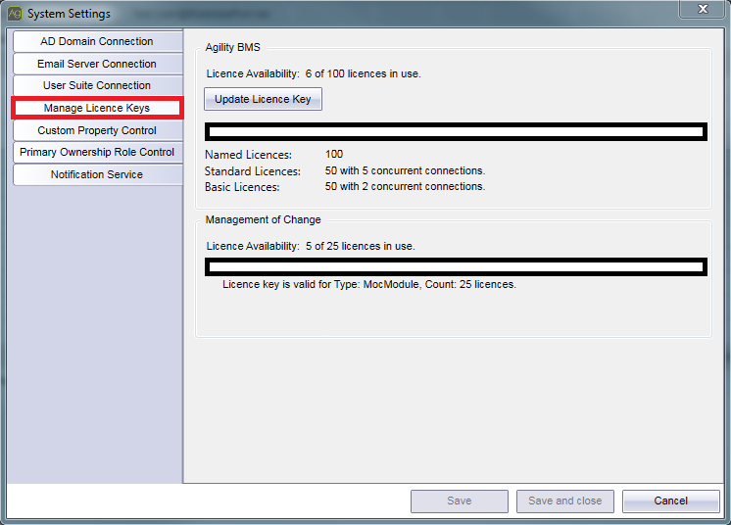Click '50 with 5 concurrent connections.' text
The width and height of the screenshot is (731, 525).
(x=405, y=171)
